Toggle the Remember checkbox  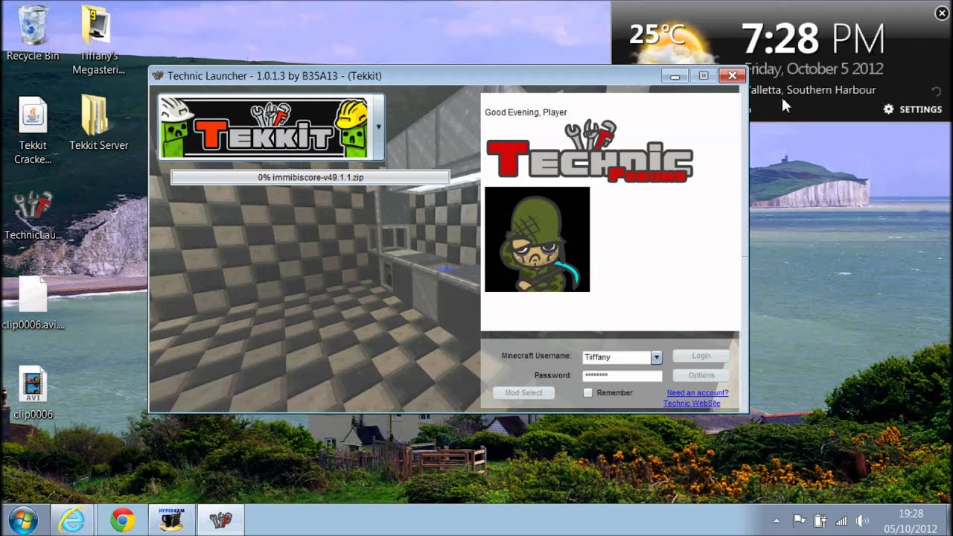tap(587, 392)
